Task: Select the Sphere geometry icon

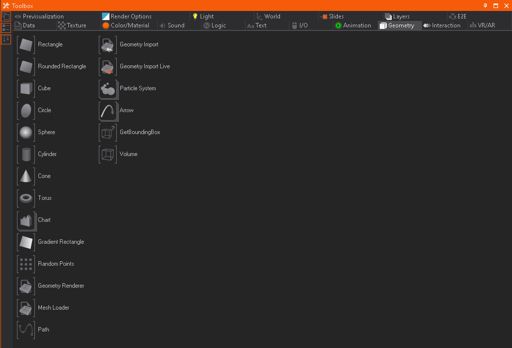Action: point(26,132)
